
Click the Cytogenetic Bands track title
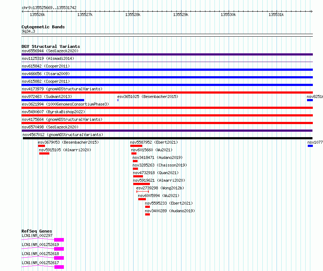(43, 27)
